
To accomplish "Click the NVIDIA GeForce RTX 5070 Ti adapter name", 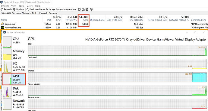I will [x=105, y=40].
